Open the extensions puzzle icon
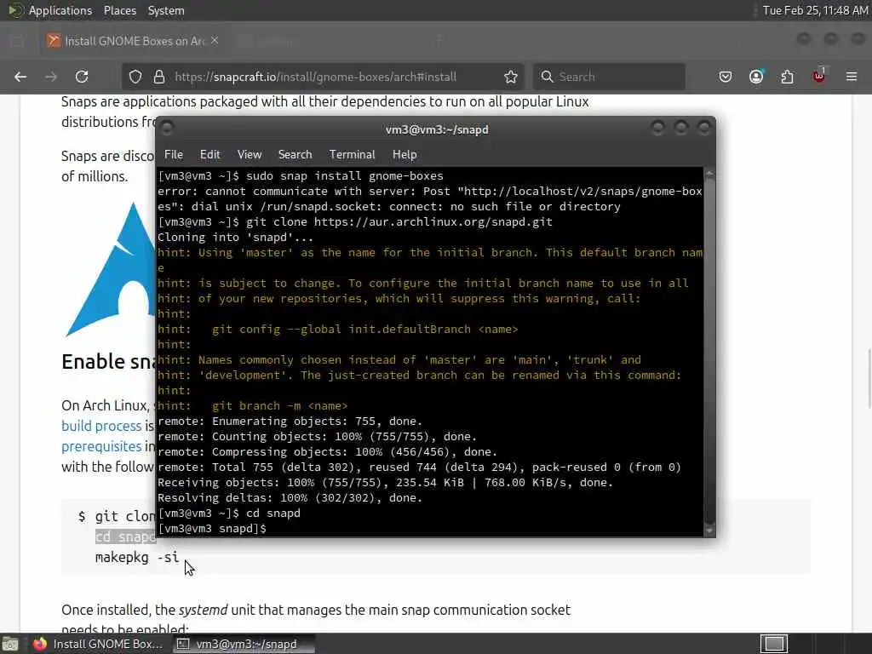The image size is (872, 654). [x=787, y=77]
